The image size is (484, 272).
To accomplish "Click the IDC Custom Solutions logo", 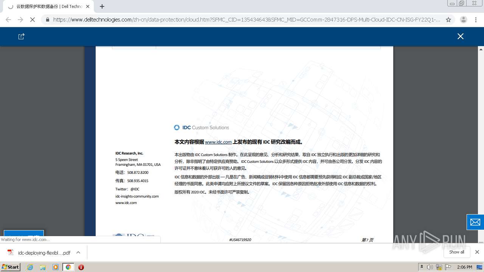I will click(x=201, y=128).
